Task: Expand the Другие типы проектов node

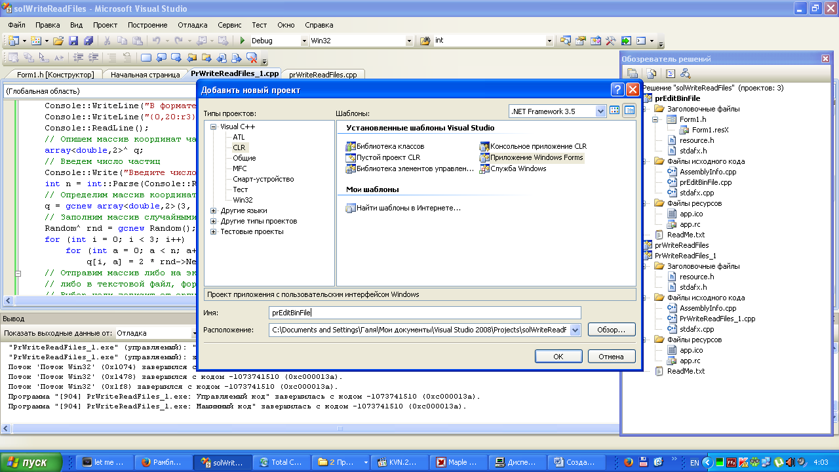Action: (x=214, y=221)
